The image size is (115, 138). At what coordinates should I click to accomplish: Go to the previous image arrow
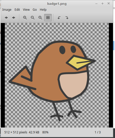6,18
